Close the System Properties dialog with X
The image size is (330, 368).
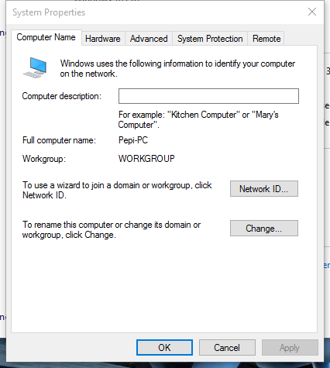(x=312, y=12)
